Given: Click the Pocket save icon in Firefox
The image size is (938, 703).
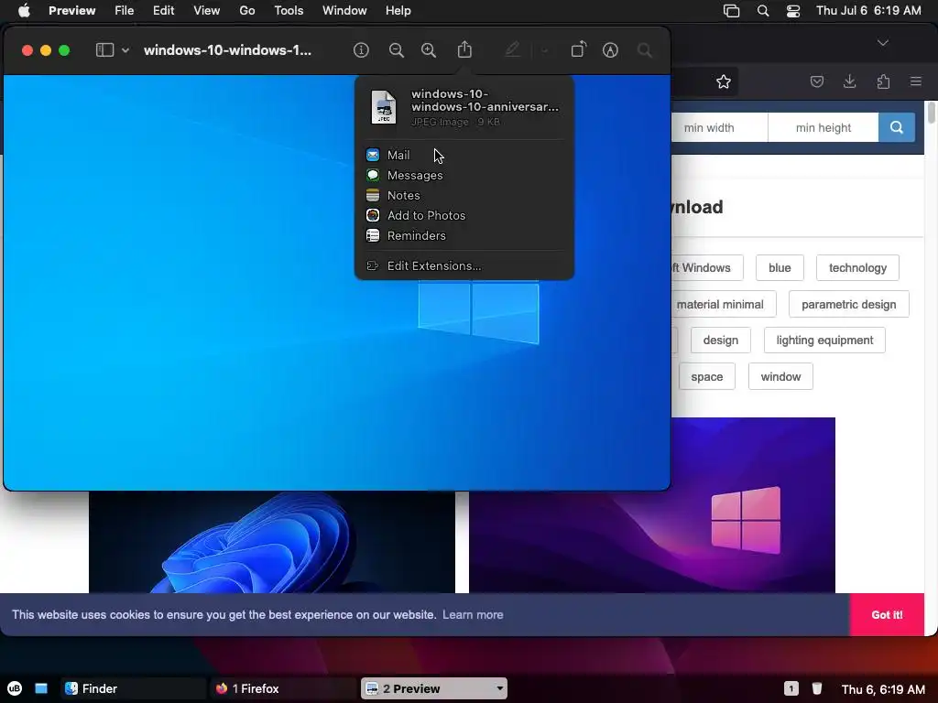Looking at the screenshot, I should (816, 81).
